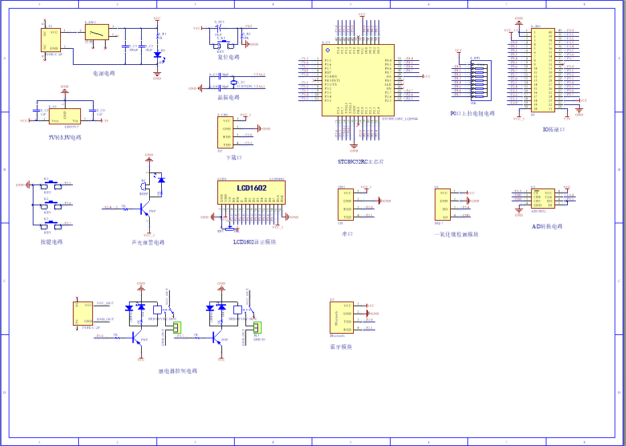Click the ADC0832 converter chip
This screenshot has width=626, height=446.
pyautogui.click(x=542, y=199)
